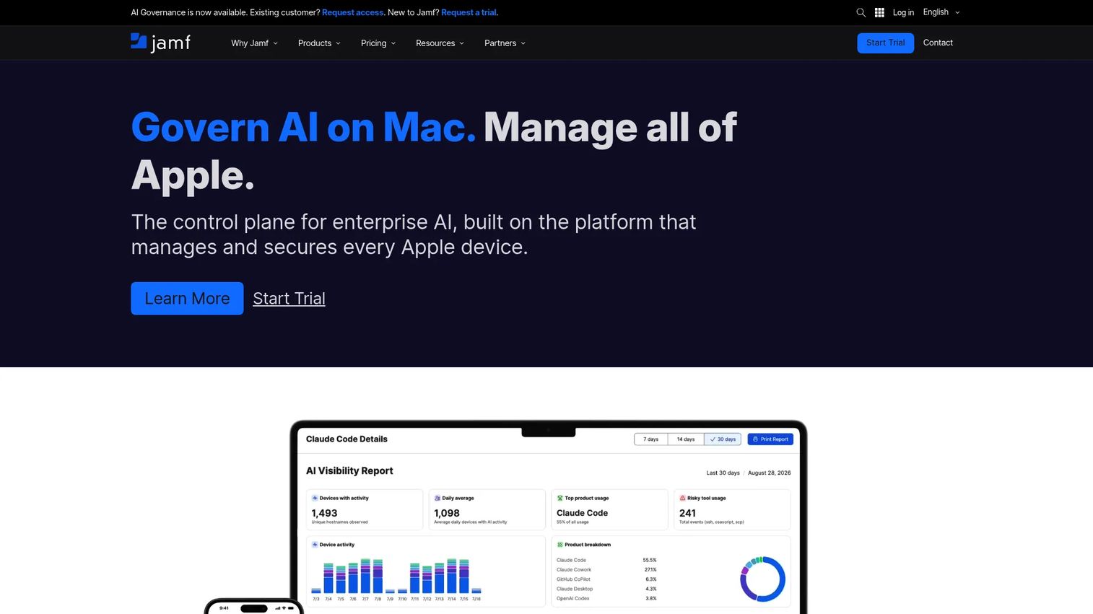Open the Contact link
This screenshot has height=614, width=1093.
pyautogui.click(x=938, y=43)
